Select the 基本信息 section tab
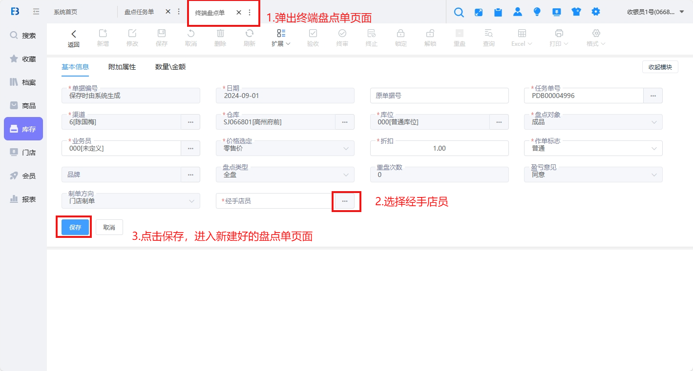 point(75,67)
